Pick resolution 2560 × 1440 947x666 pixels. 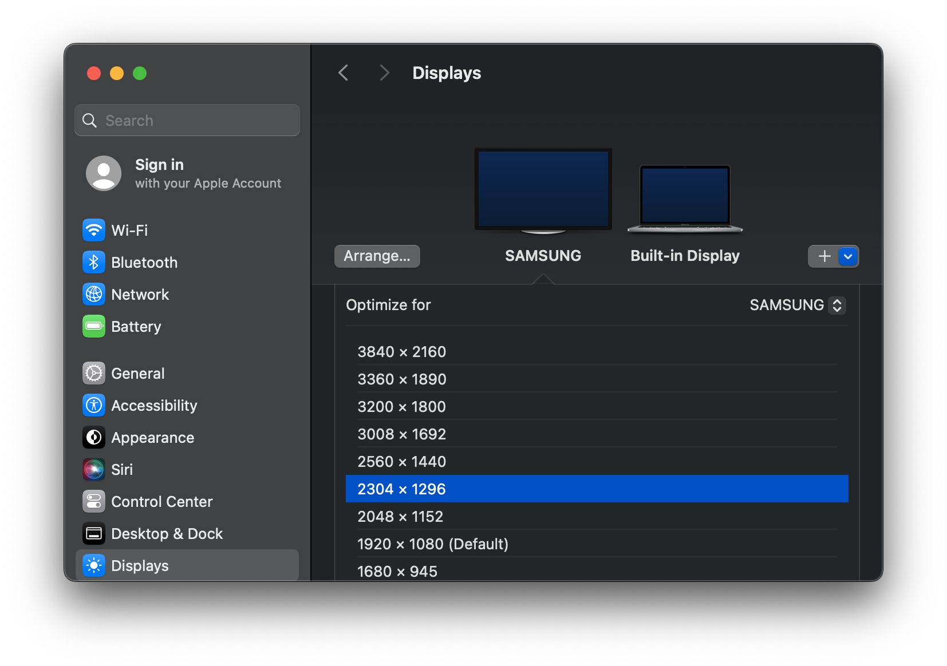(597, 461)
